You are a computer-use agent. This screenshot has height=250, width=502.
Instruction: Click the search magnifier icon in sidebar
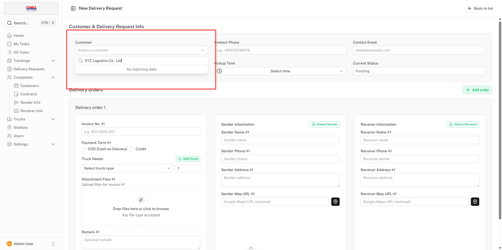click(x=9, y=23)
